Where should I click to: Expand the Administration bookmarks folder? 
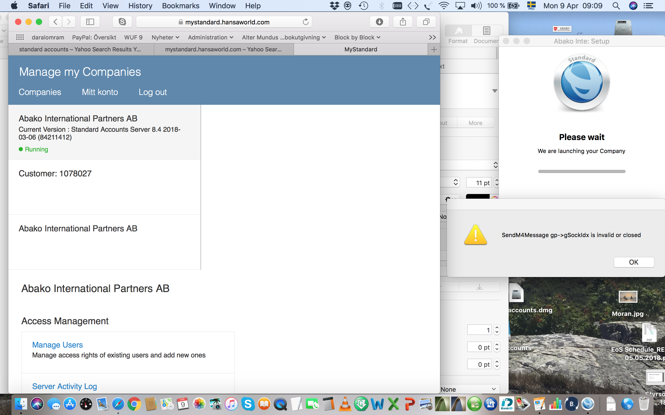[211, 37]
